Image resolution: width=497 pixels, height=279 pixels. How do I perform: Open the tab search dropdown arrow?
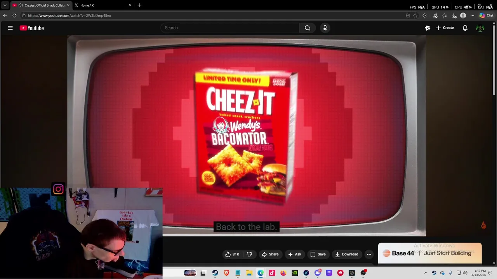point(5,5)
